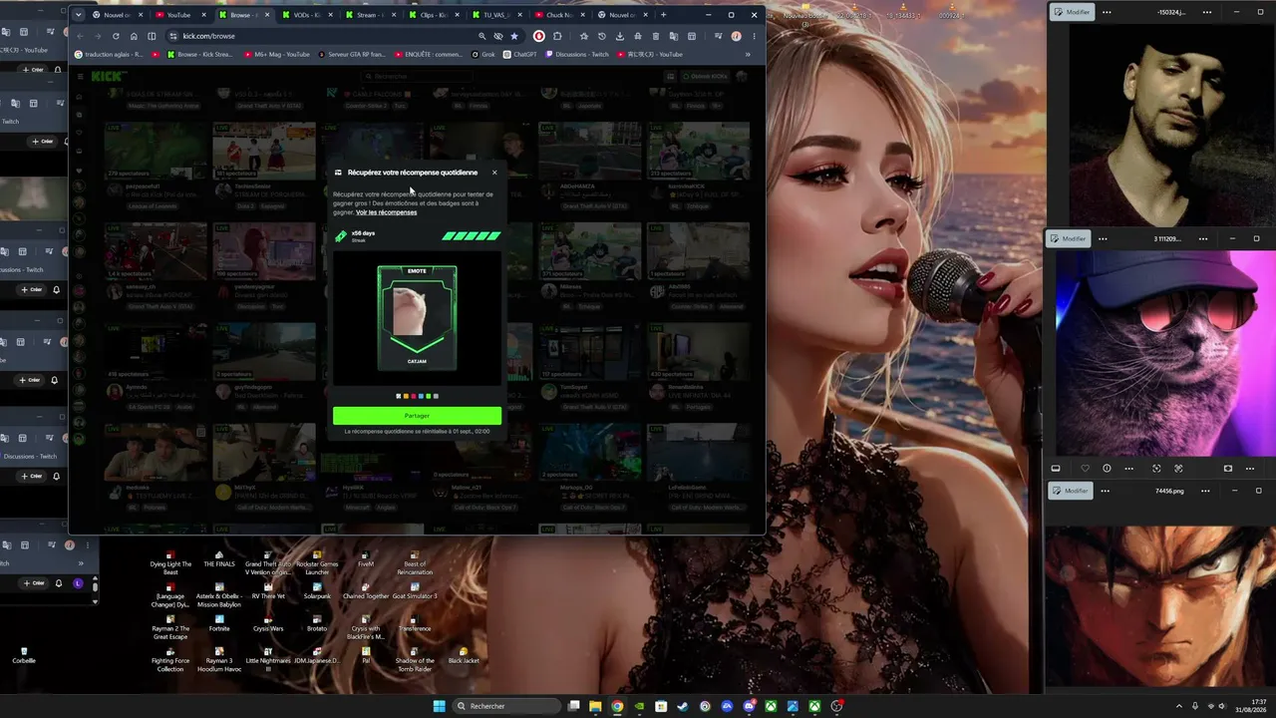Show hidden system tray icons

pos(1178,706)
